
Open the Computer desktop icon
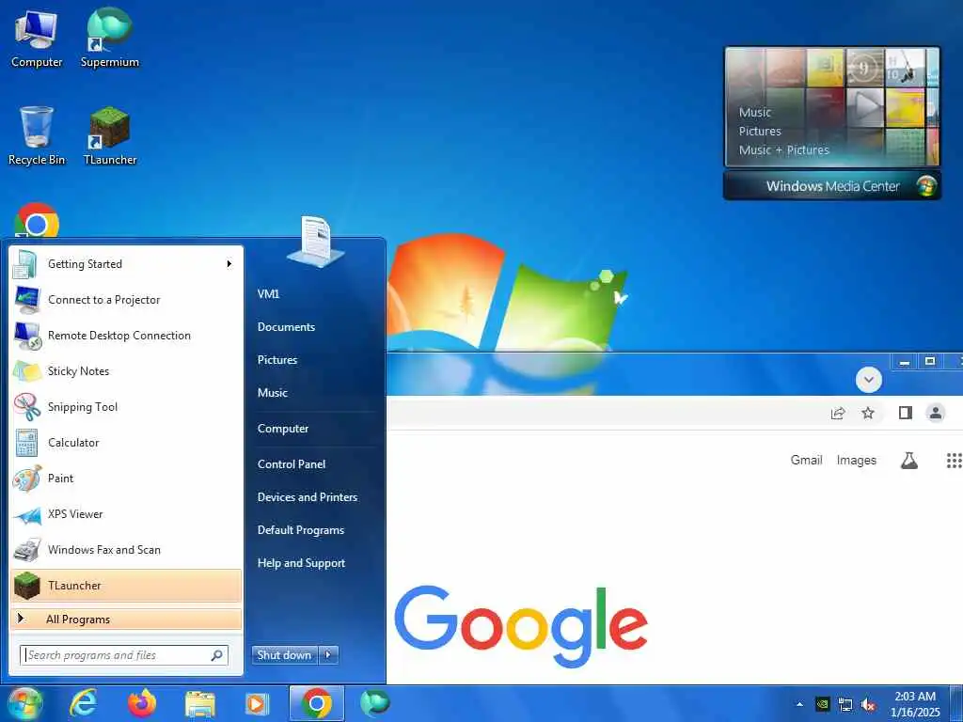[x=37, y=38]
